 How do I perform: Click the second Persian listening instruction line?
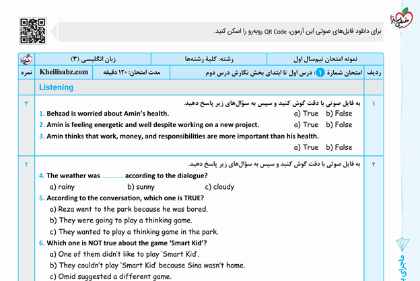coord(275,164)
